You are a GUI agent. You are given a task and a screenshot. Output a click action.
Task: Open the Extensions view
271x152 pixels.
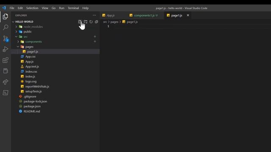click(6, 60)
